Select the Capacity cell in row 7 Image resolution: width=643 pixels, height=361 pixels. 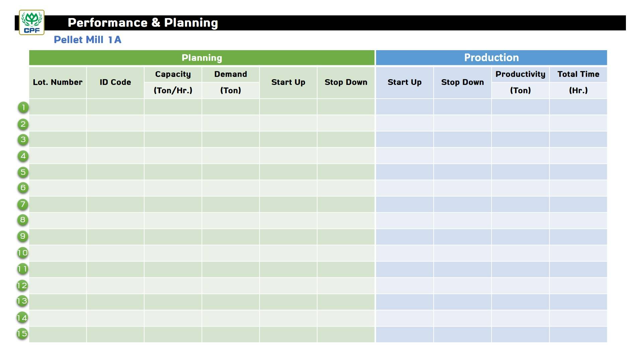(173, 204)
